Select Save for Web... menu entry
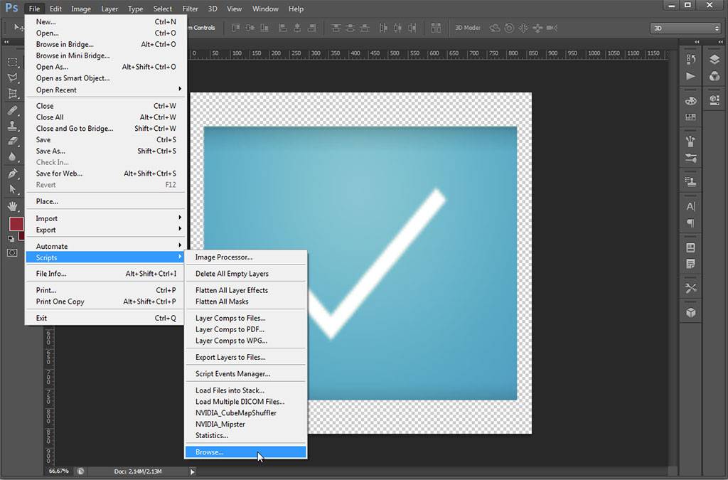The width and height of the screenshot is (728, 480). pos(60,174)
